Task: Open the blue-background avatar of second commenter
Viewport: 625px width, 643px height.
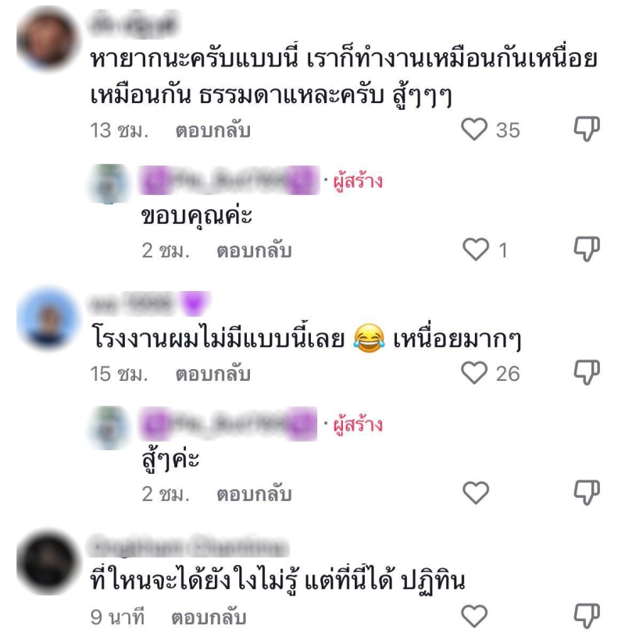Action: point(48,318)
